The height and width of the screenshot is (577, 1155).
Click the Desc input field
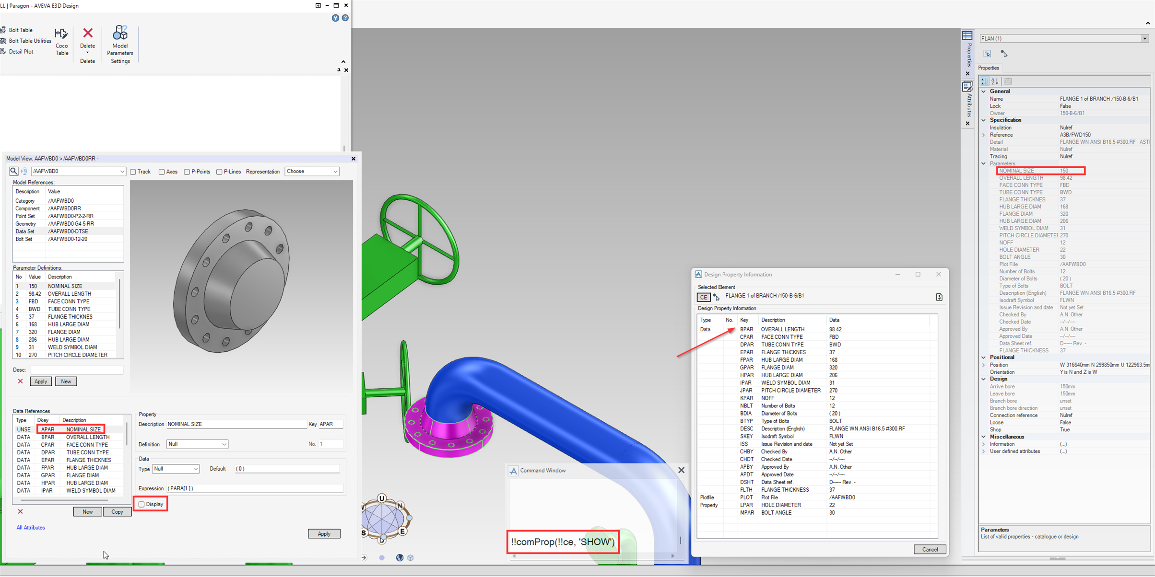[x=77, y=370]
